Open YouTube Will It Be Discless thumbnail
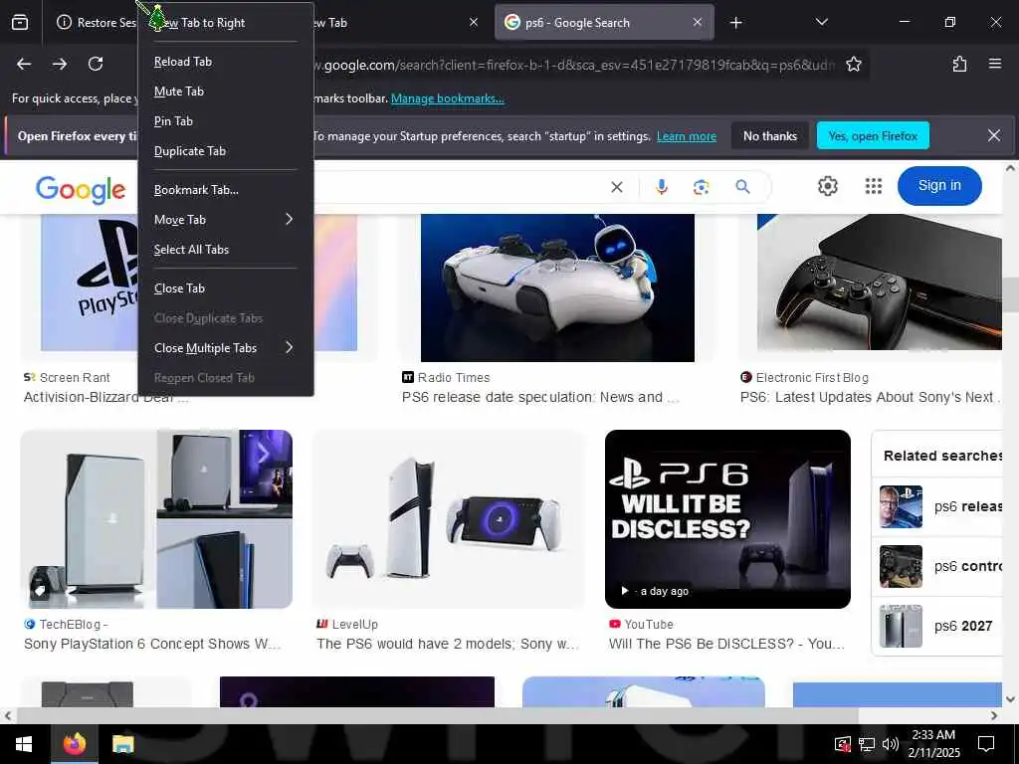This screenshot has width=1019, height=764. (727, 519)
